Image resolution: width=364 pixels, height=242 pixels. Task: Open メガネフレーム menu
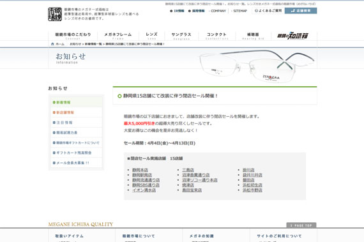tap(118, 36)
